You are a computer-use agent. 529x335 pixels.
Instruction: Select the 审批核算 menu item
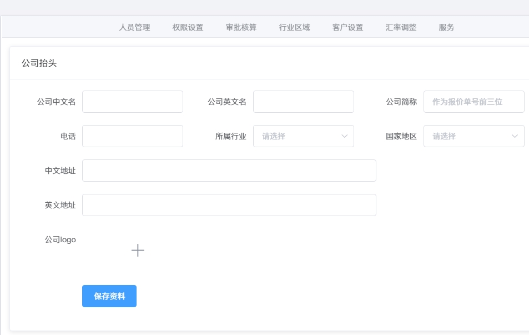(x=241, y=27)
